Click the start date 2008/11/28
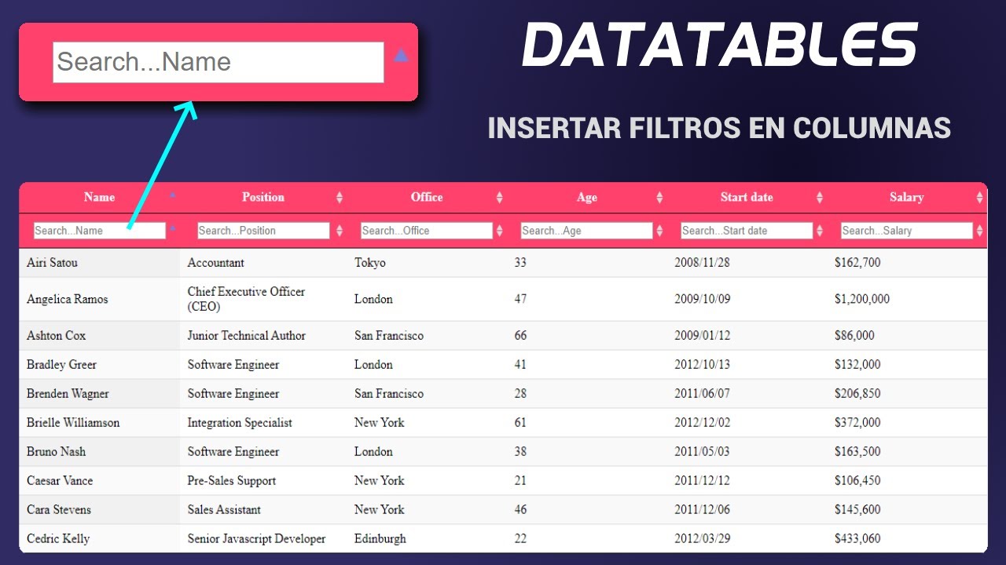Viewport: 1006px width, 565px height. click(702, 263)
